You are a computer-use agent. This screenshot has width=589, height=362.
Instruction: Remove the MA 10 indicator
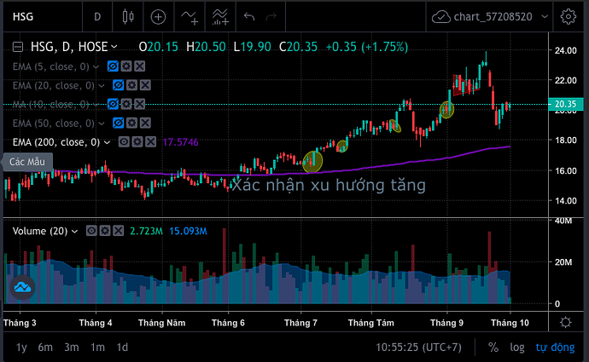point(140,104)
